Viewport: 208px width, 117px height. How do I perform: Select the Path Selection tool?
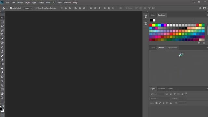pyautogui.click(x=2, y=85)
